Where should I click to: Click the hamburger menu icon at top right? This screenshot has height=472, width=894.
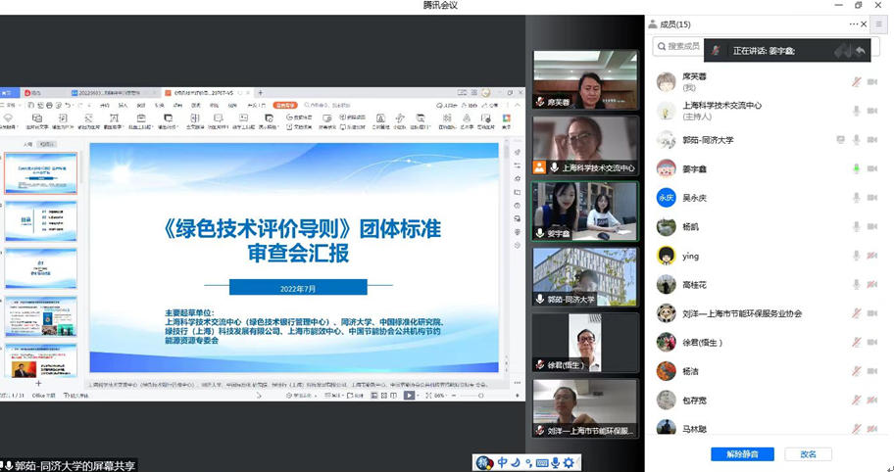click(879, 24)
